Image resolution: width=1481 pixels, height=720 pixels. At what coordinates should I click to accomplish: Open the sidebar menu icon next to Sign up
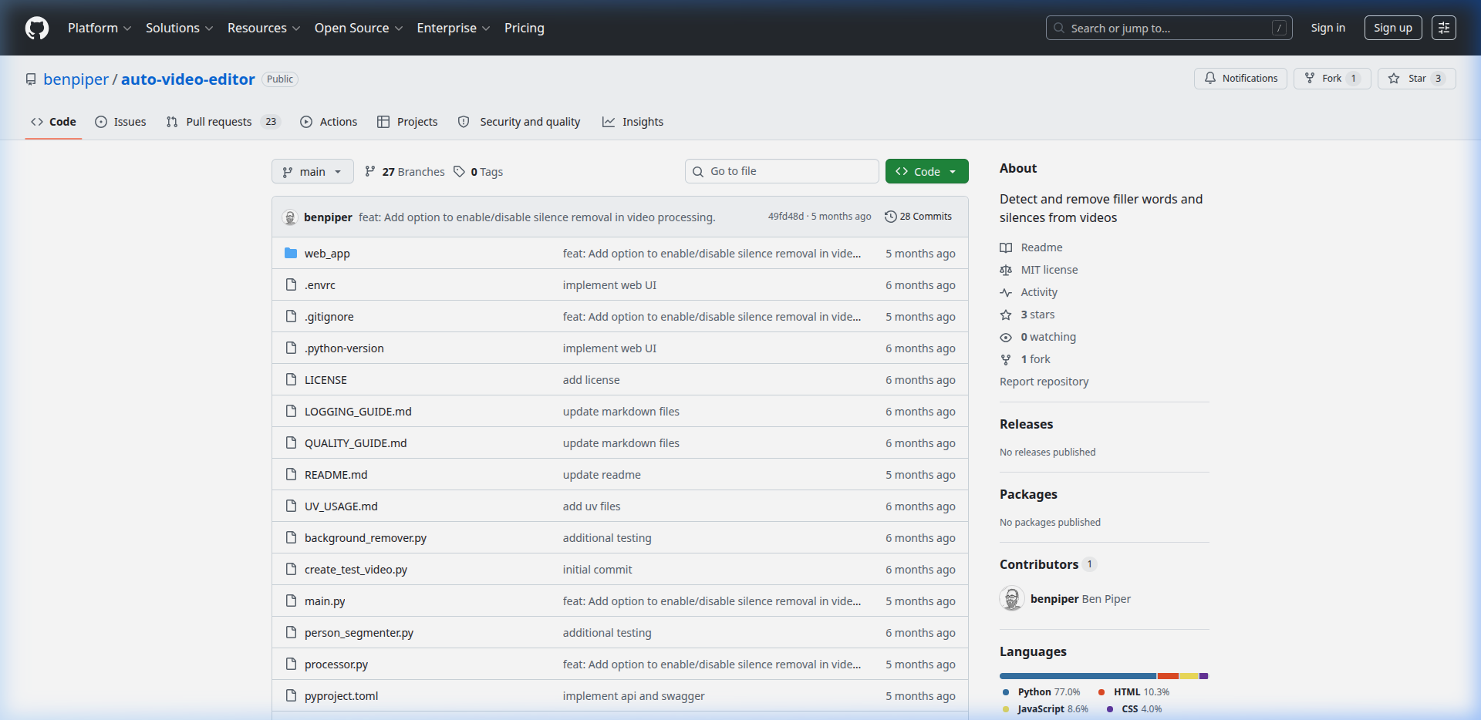pos(1444,28)
